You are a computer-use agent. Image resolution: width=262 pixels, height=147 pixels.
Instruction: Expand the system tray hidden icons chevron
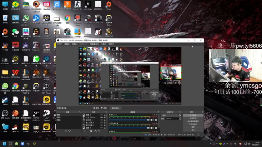(211, 144)
